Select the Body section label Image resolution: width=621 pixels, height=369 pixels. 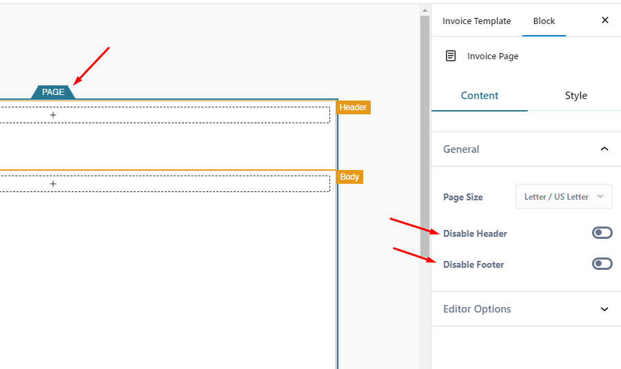click(349, 177)
